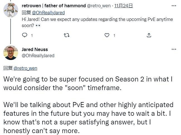Click the "super focused on Season 2" paragraph
Screen dimensions: 181x135
click(x=88, y=83)
